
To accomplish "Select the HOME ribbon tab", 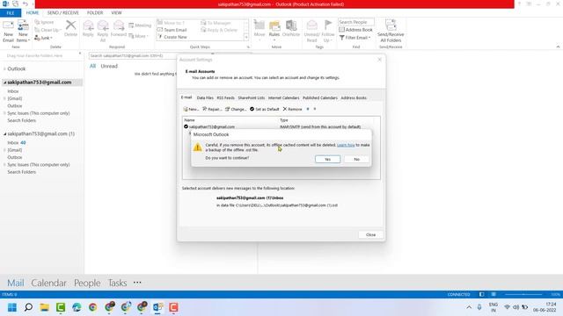I will [33, 13].
